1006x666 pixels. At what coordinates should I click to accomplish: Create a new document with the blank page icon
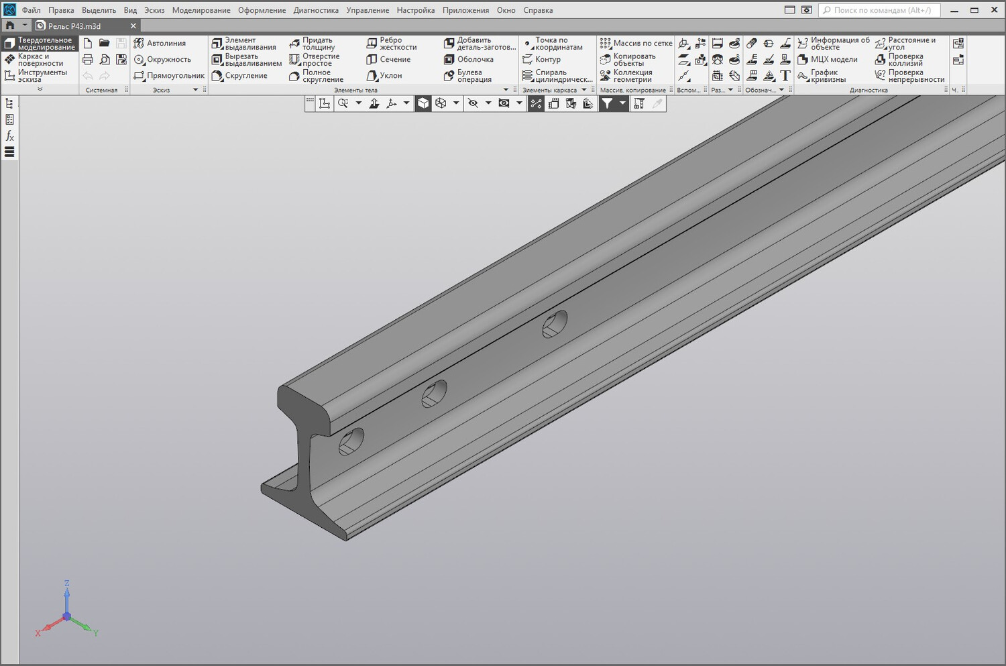coord(88,43)
